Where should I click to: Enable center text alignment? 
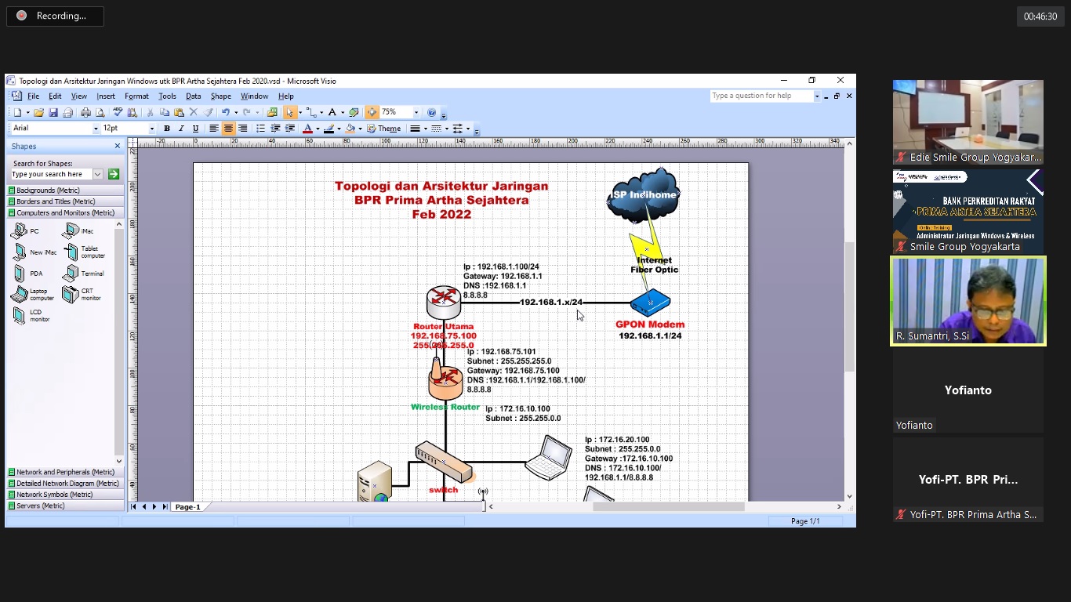228,129
